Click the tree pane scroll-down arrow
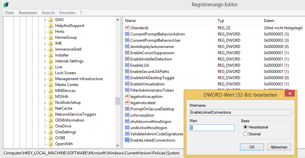 (x=118, y=145)
